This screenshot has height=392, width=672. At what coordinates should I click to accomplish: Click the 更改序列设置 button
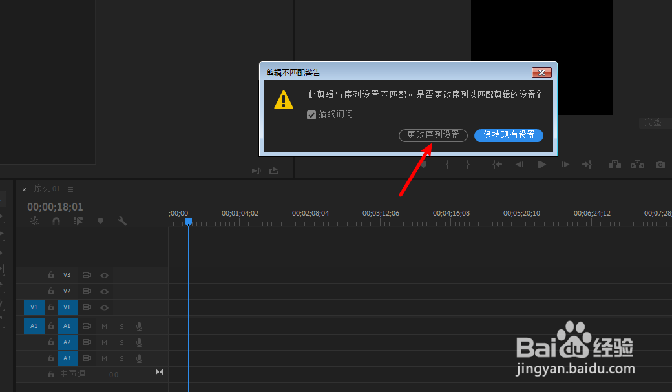click(x=433, y=136)
